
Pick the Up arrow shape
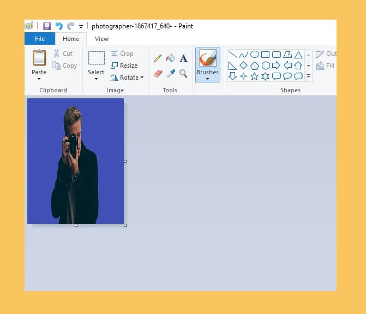click(298, 66)
